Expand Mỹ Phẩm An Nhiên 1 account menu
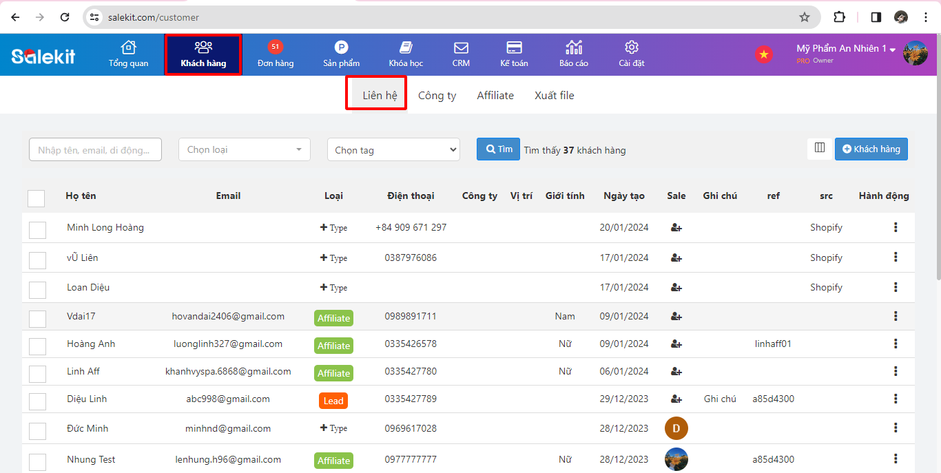Screen dimensions: 941x473 click(846, 49)
